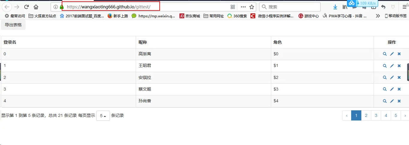Screen dimensions: 409x145
Task: Open the downloads arrow panel
Action: click(335, 7)
